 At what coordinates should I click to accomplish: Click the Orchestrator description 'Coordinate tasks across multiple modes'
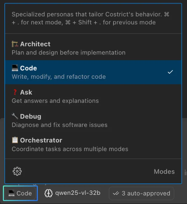pos(70,149)
